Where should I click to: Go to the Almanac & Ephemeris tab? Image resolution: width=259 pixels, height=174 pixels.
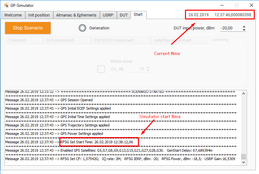click(x=76, y=15)
